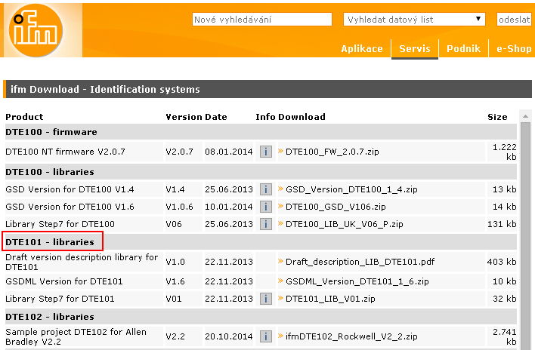Open the Vyhledat datový list dropdown
This screenshot has width=535, height=350.
coord(414,20)
